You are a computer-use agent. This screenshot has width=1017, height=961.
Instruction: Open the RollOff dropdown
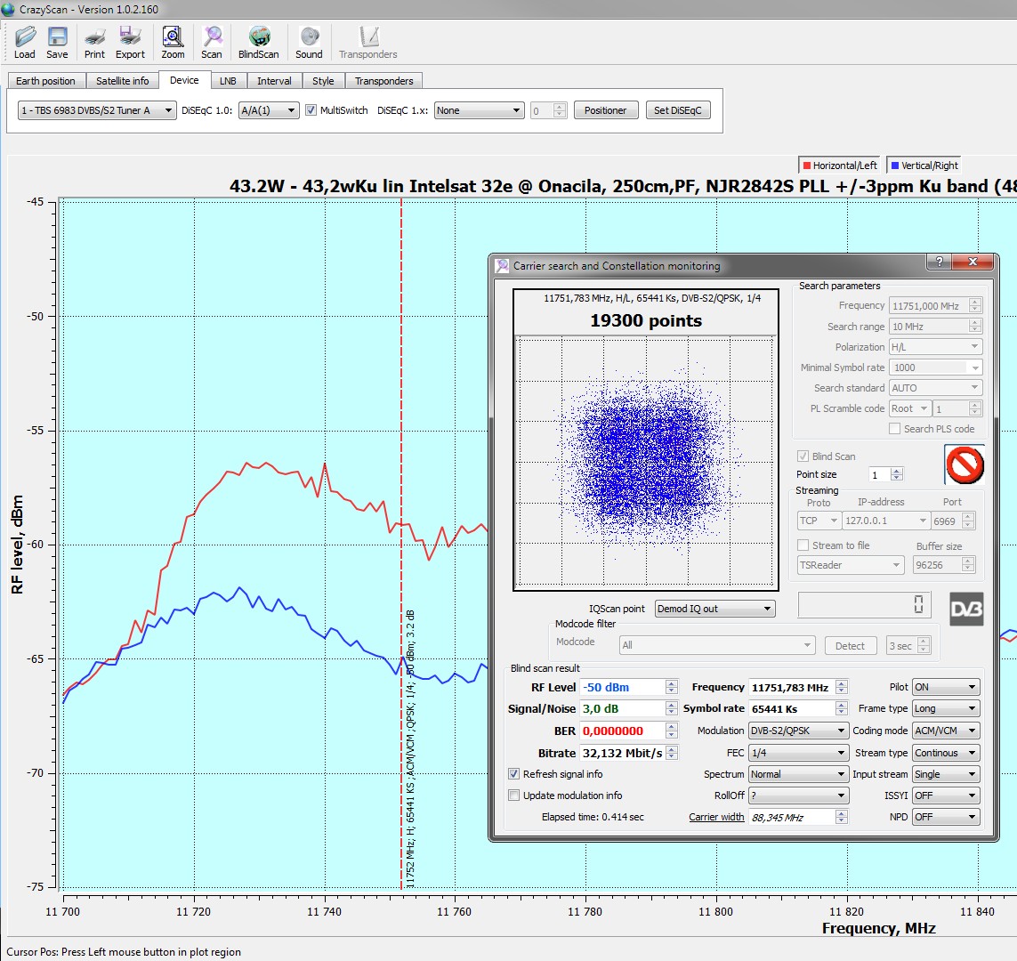pyautogui.click(x=798, y=795)
